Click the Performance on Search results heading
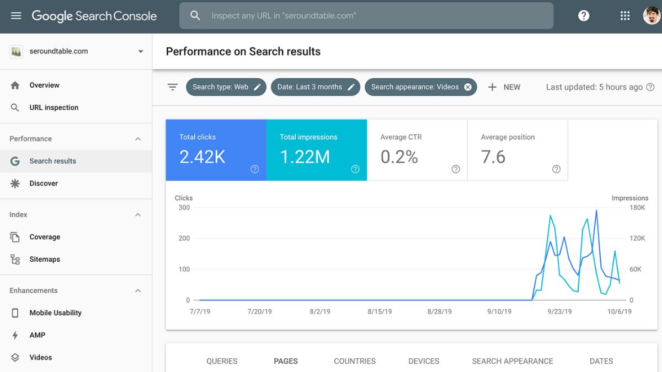The width and height of the screenshot is (662, 372). (243, 52)
